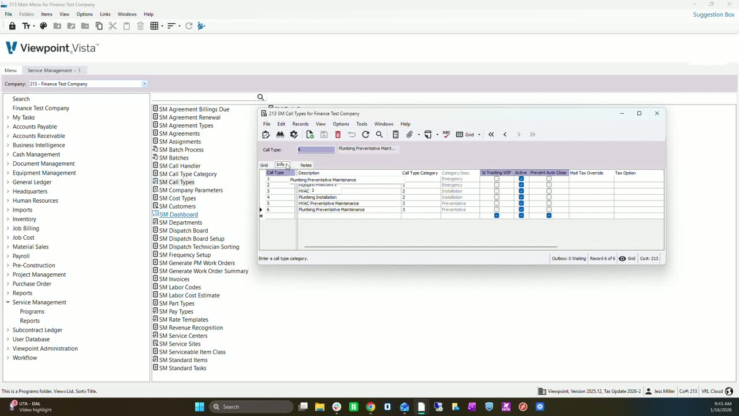
Task: Select the Programs subfolder under Service Management
Action: (x=32, y=311)
